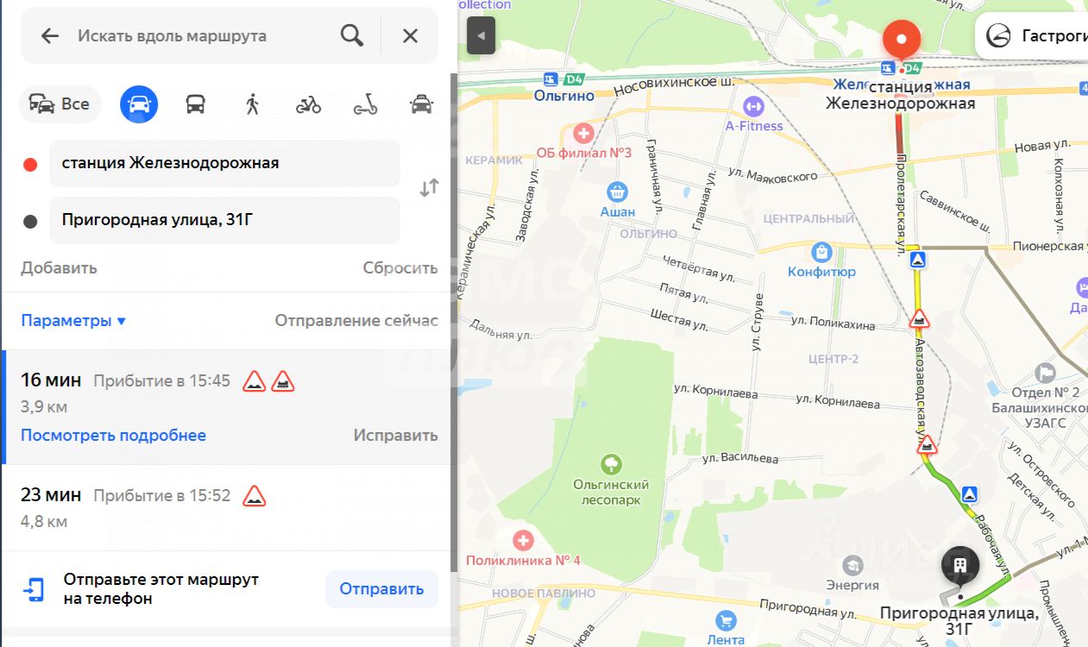1088x647 pixels.
Task: Select the pedestrian walking mode icon
Action: [252, 104]
